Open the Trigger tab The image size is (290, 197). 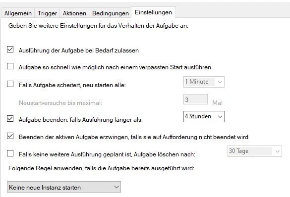click(47, 13)
